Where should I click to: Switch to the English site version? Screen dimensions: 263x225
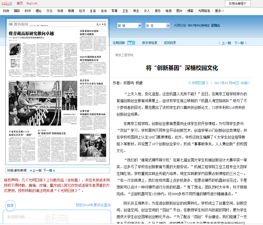tap(32, 3)
